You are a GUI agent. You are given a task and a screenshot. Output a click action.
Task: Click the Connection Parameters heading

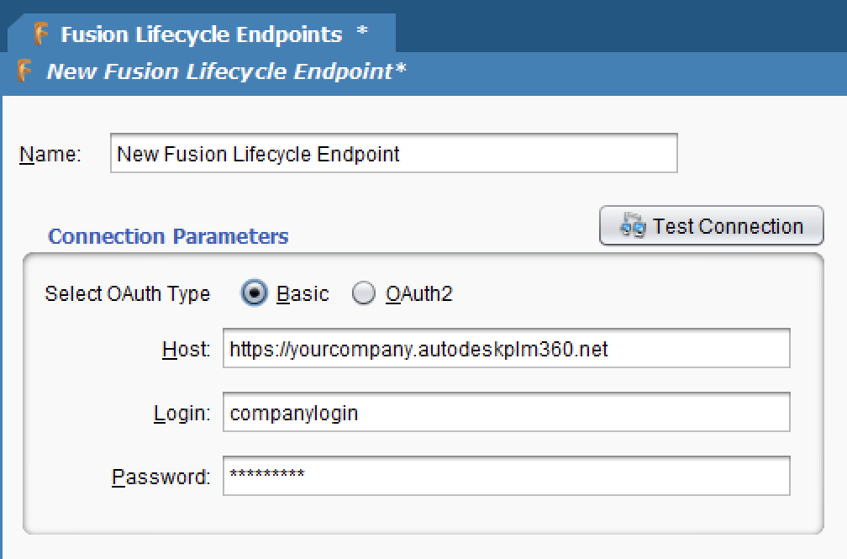pos(168,237)
